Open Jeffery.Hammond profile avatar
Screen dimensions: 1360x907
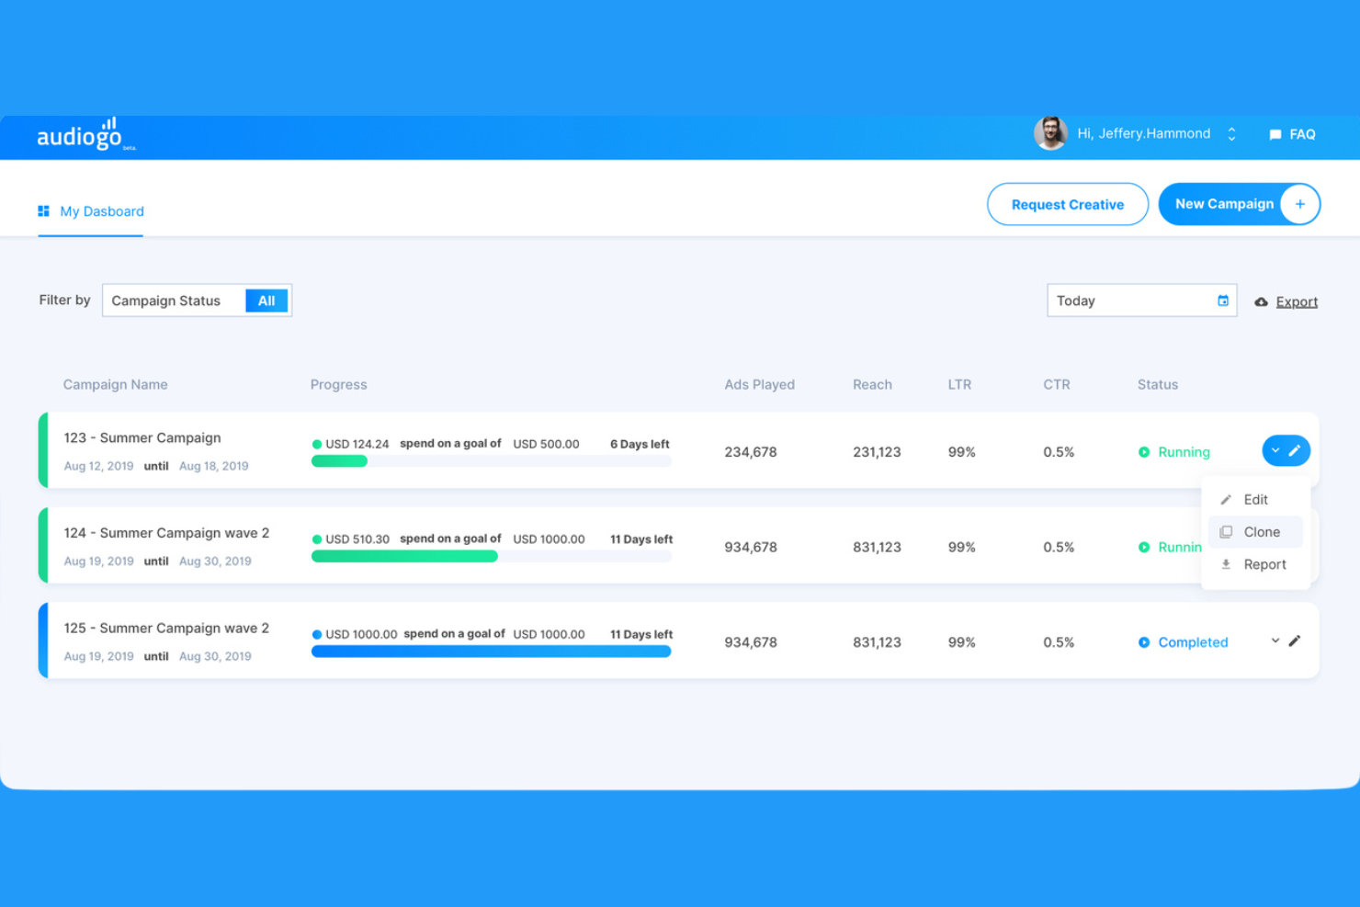pyautogui.click(x=1050, y=133)
